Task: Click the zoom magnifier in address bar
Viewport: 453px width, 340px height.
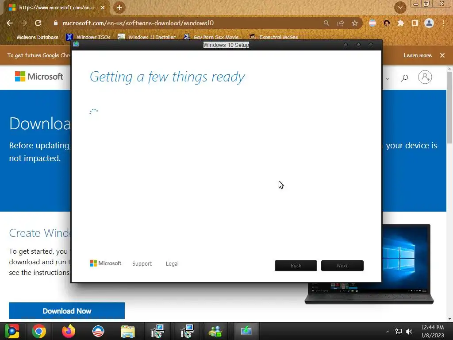Action: (326, 23)
